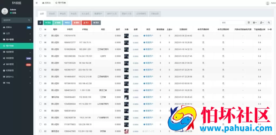Click the timestamp 2022-03-30 22:44:42
The height and width of the screenshot is (135, 276).
(183, 36)
